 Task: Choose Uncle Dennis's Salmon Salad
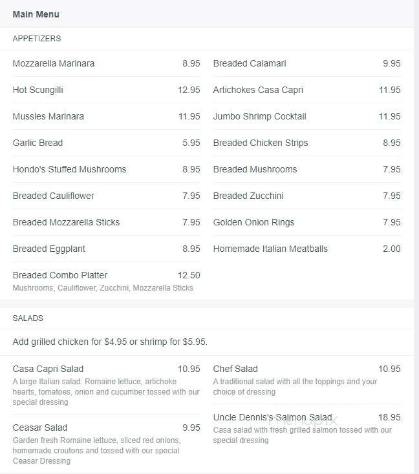coord(306,428)
